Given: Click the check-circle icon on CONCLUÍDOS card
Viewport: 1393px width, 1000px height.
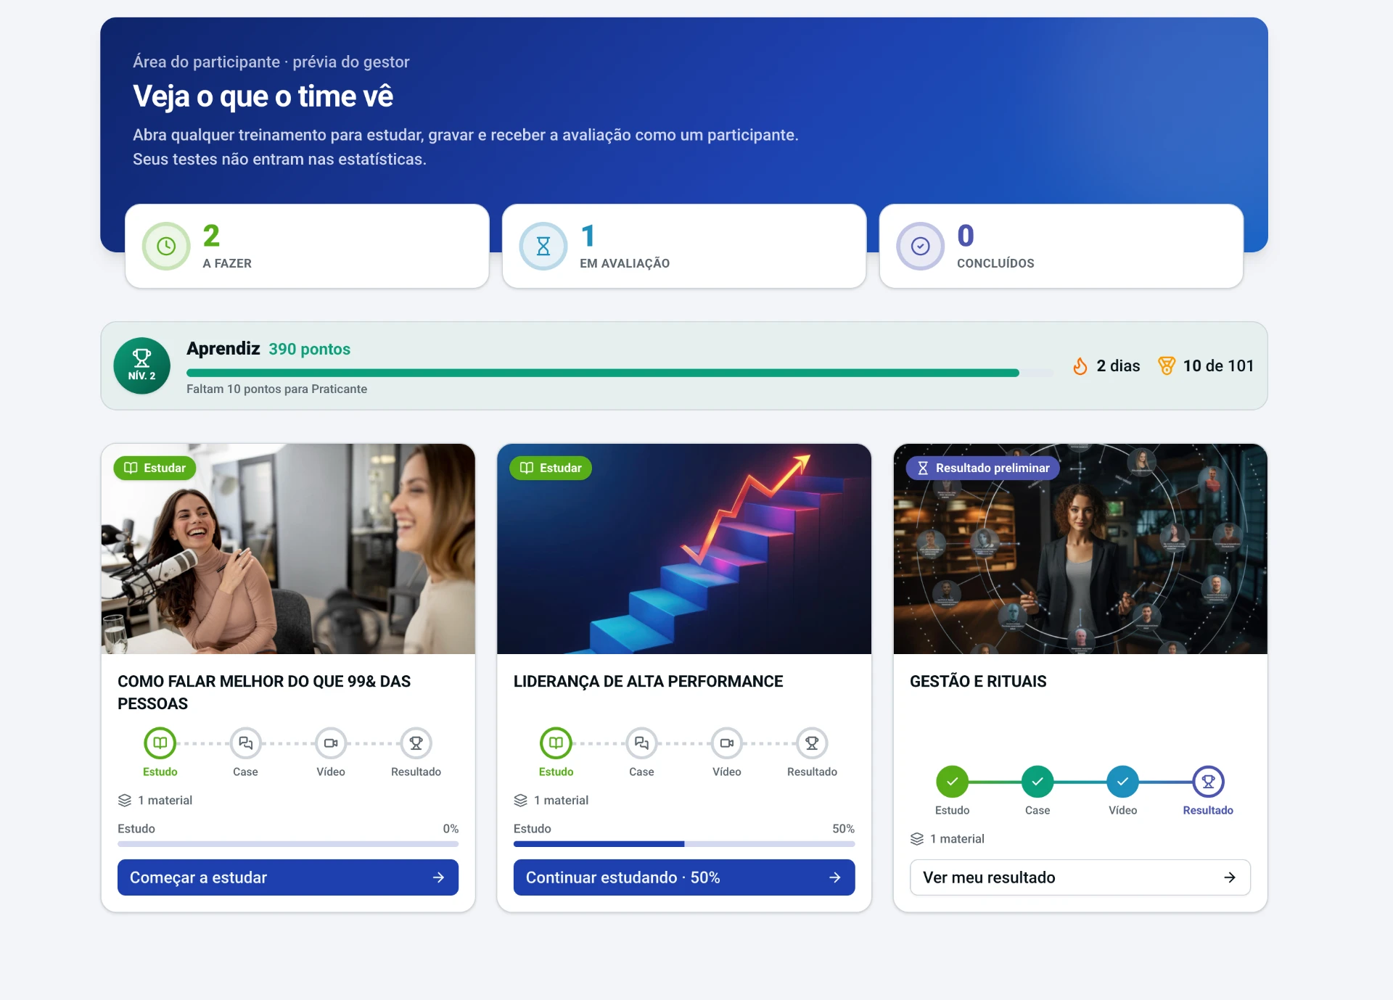Looking at the screenshot, I should tap(920, 247).
